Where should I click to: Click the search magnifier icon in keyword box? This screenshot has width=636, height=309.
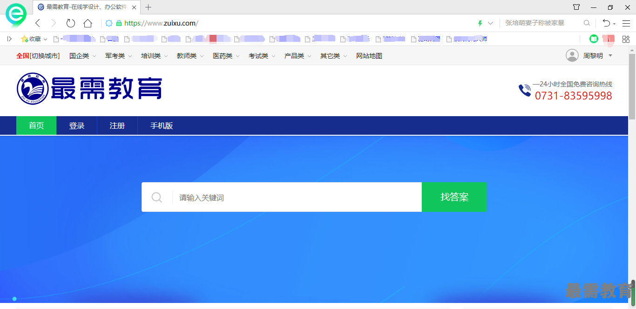157,197
